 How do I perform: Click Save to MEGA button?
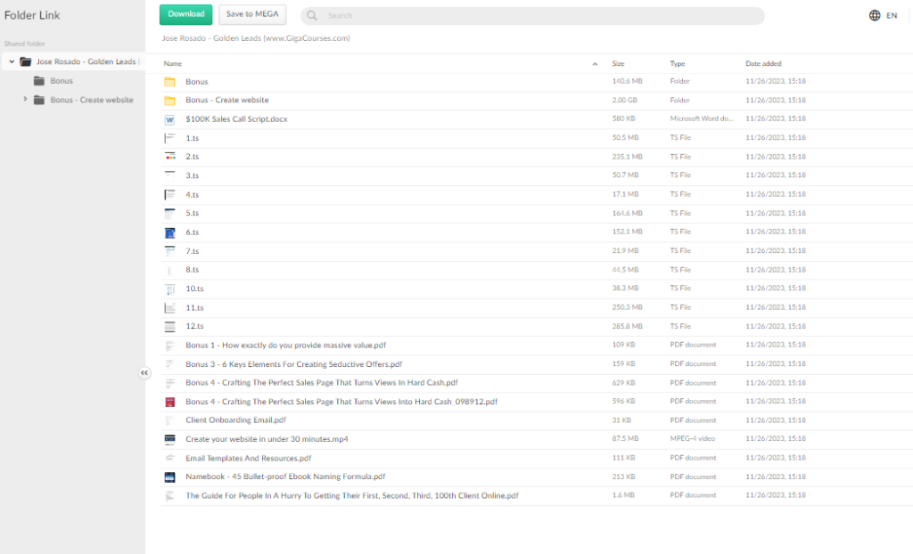click(252, 14)
